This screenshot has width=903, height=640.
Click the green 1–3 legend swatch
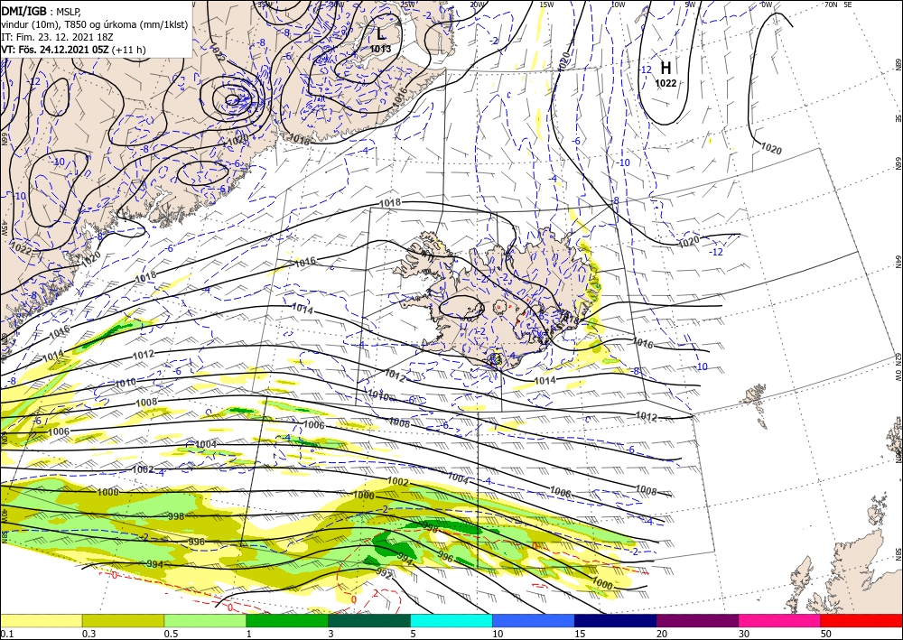(287, 621)
